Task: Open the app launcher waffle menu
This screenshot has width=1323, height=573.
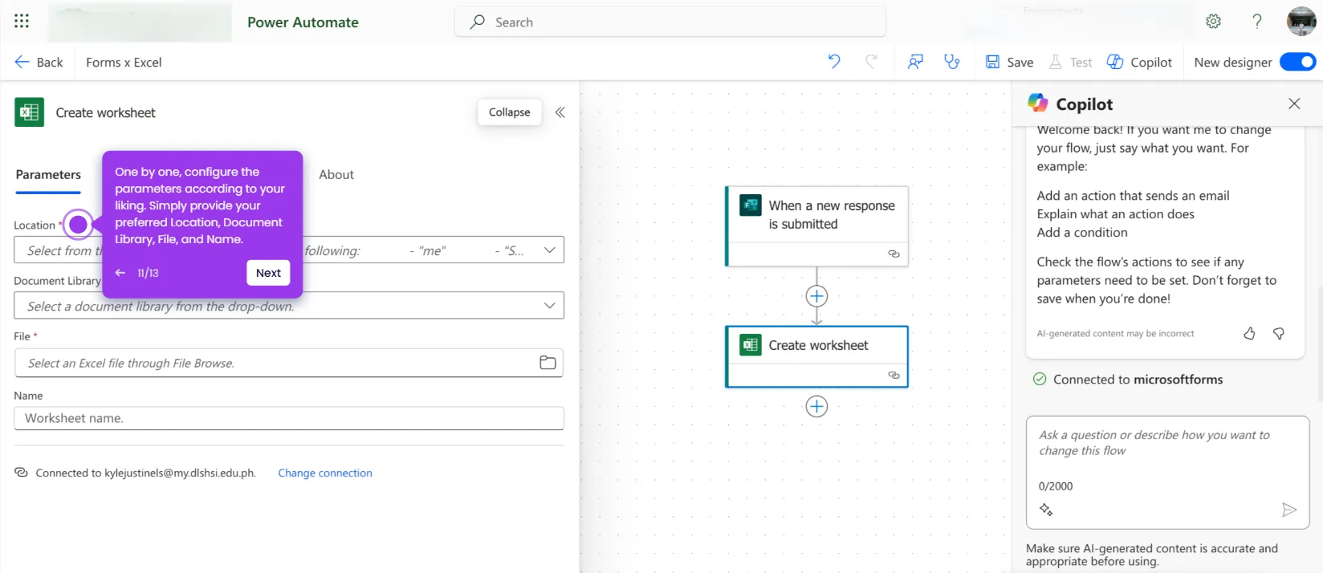Action: click(22, 22)
